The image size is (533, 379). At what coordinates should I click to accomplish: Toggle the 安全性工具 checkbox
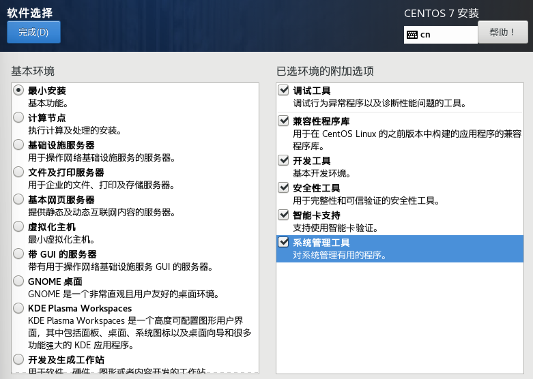click(283, 187)
